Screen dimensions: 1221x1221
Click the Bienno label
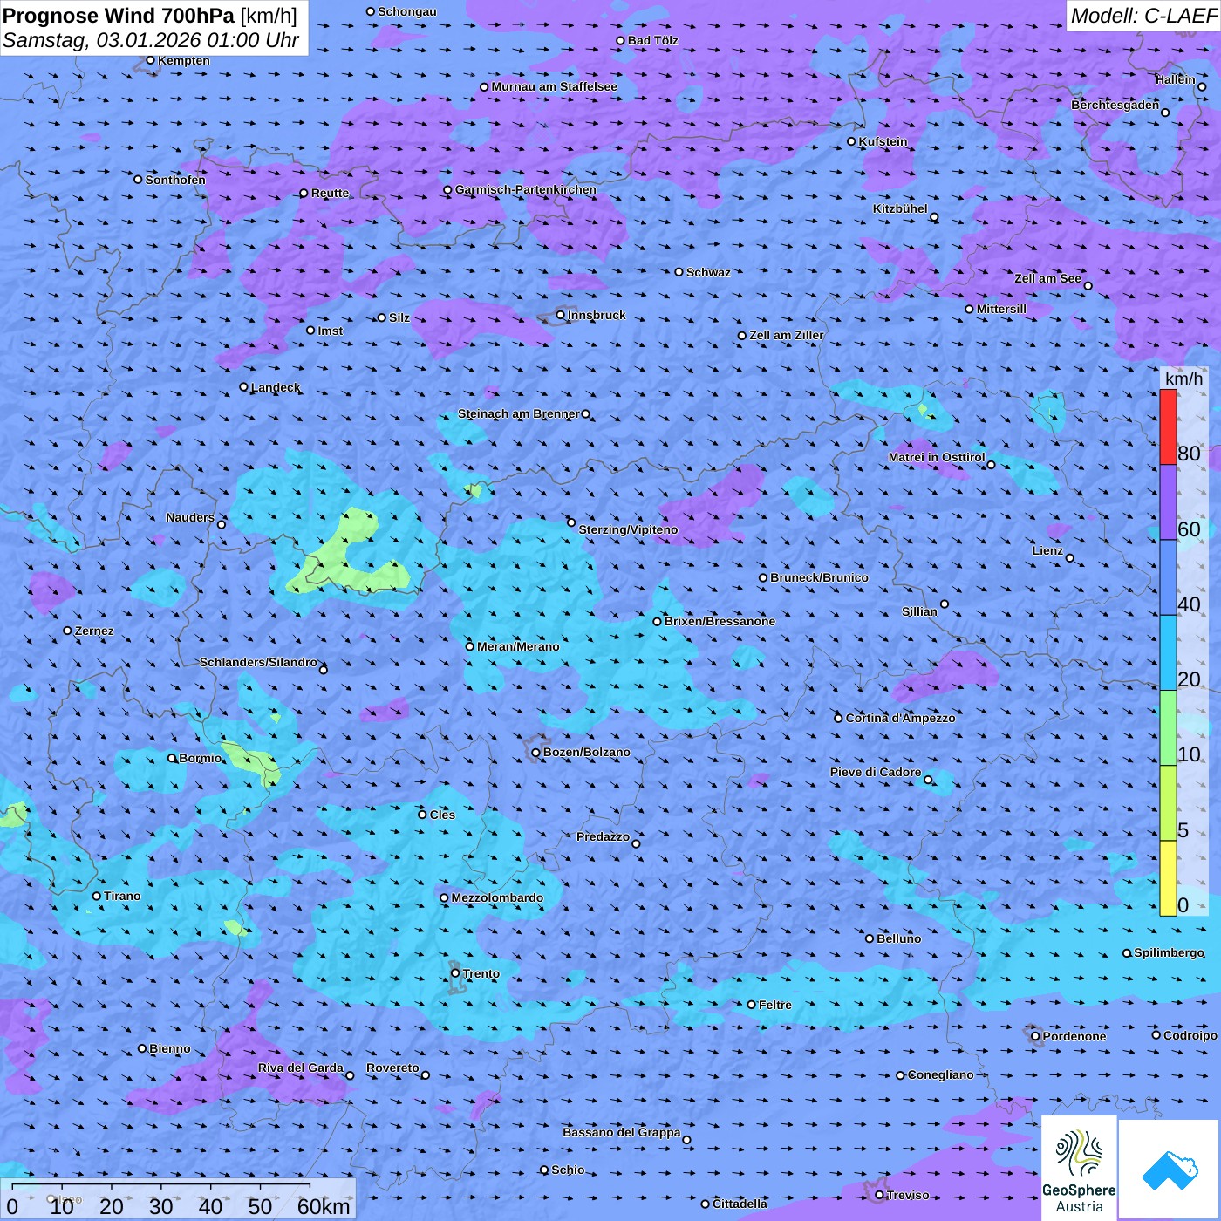[x=169, y=1048]
